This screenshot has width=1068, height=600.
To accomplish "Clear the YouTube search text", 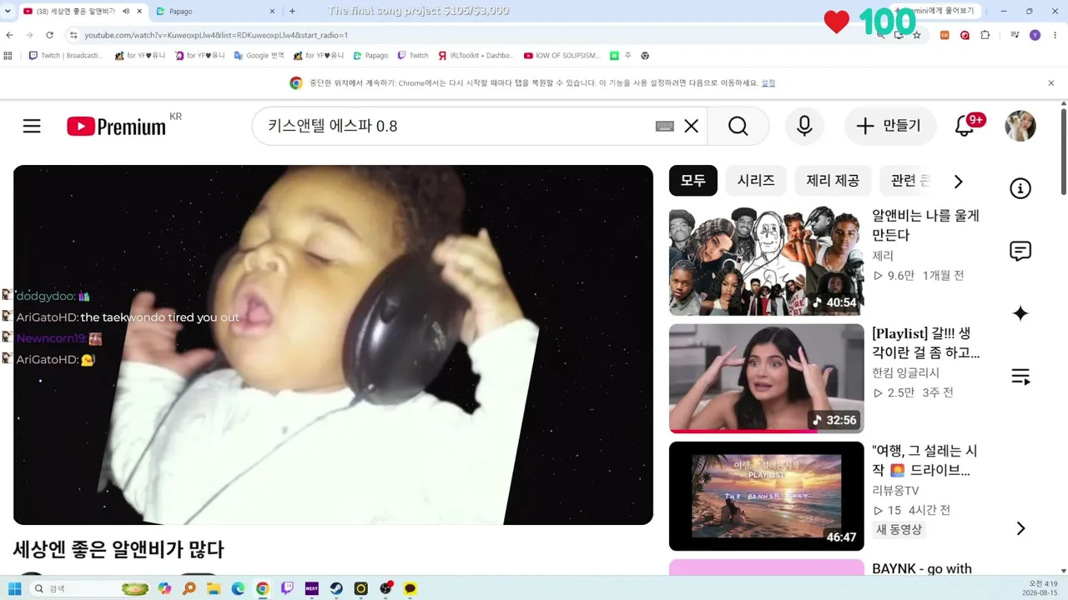I will click(691, 126).
